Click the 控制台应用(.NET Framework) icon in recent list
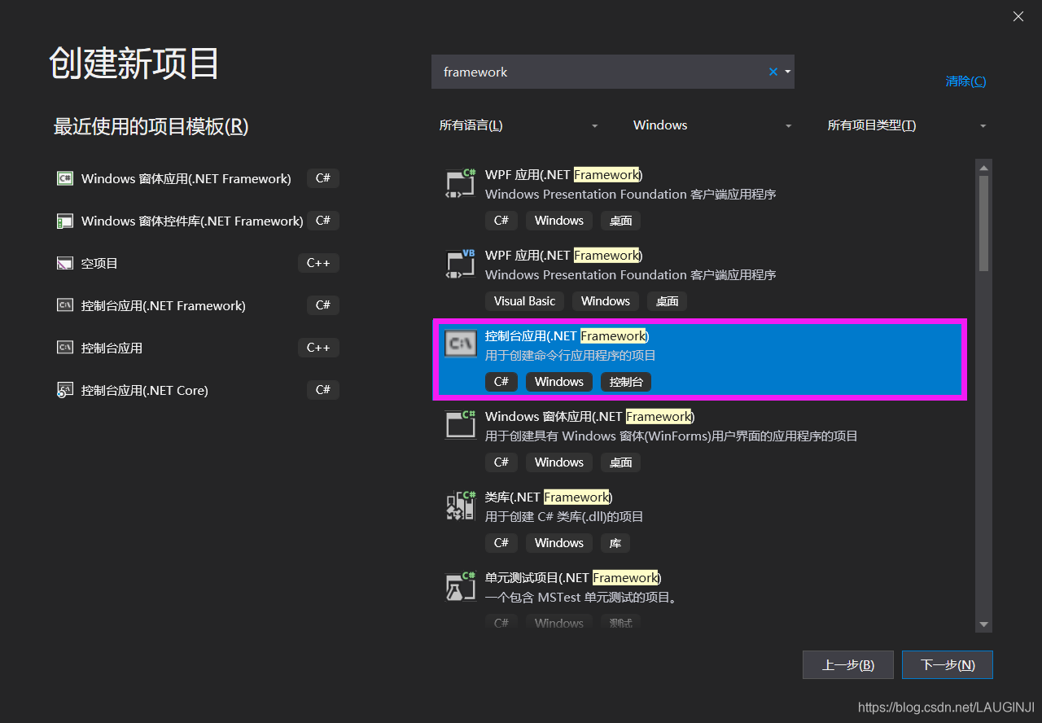The height and width of the screenshot is (723, 1042). 64,305
